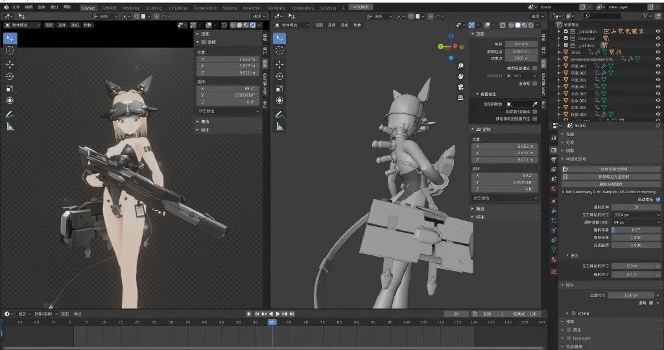Viewport: 664px width, 350px height.
Task: Expand the Freestyle panel arrow
Action: pos(563,338)
